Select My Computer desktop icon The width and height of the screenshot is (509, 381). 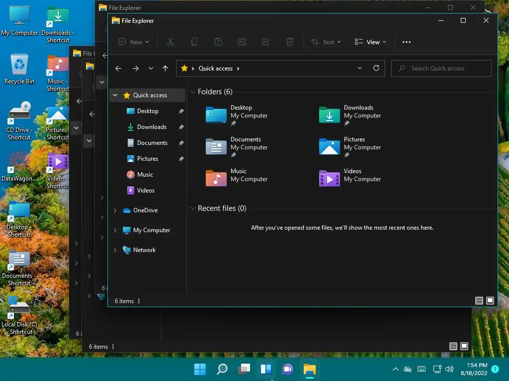tap(19, 21)
